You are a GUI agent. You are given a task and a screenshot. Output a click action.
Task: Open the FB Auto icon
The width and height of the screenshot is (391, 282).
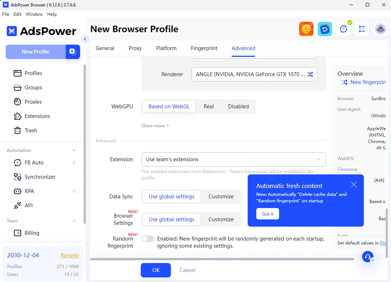point(18,163)
